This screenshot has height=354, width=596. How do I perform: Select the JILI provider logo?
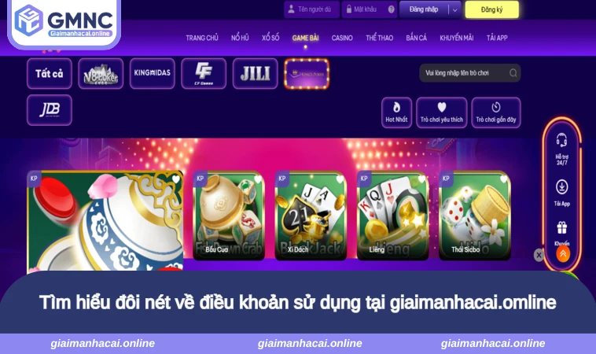tap(255, 74)
